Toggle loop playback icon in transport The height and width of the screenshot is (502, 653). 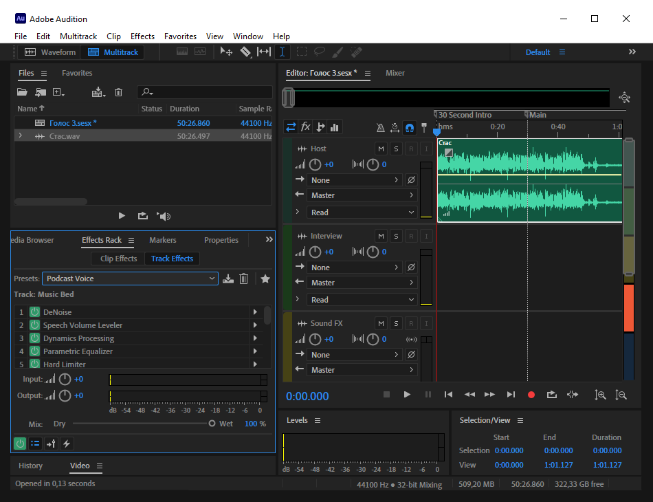click(552, 395)
